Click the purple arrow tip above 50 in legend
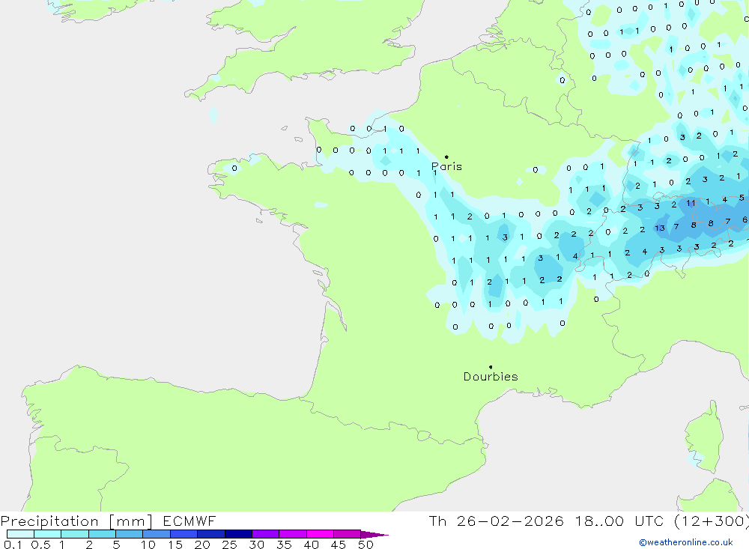Screen dimensions: 749x549 tap(374, 534)
